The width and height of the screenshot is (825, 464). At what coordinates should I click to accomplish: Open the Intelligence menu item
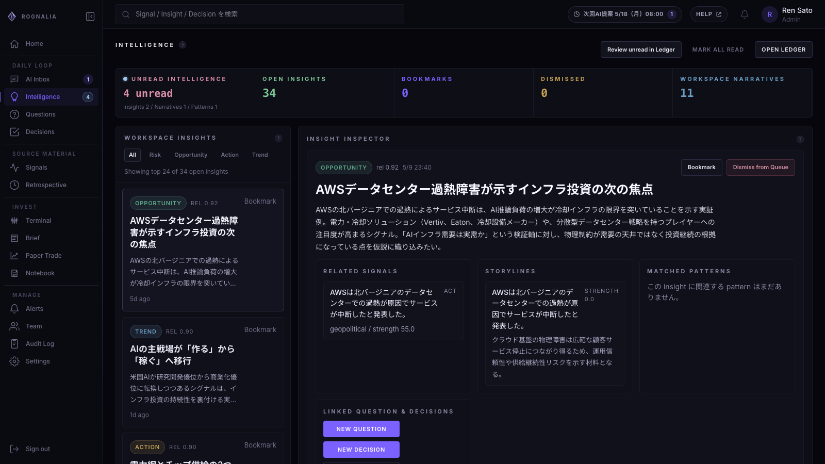tap(51, 97)
